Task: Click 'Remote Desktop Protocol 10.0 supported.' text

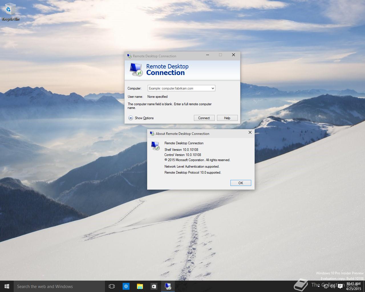Action: pyautogui.click(x=193, y=173)
